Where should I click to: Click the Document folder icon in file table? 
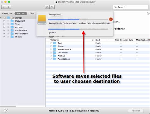click(55, 52)
